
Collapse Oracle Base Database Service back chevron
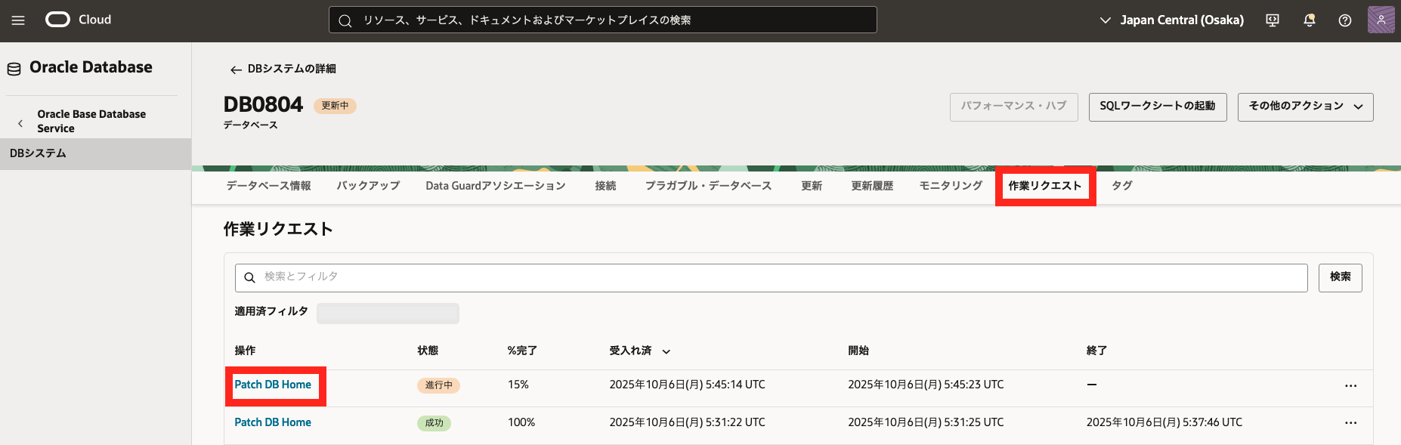point(20,122)
